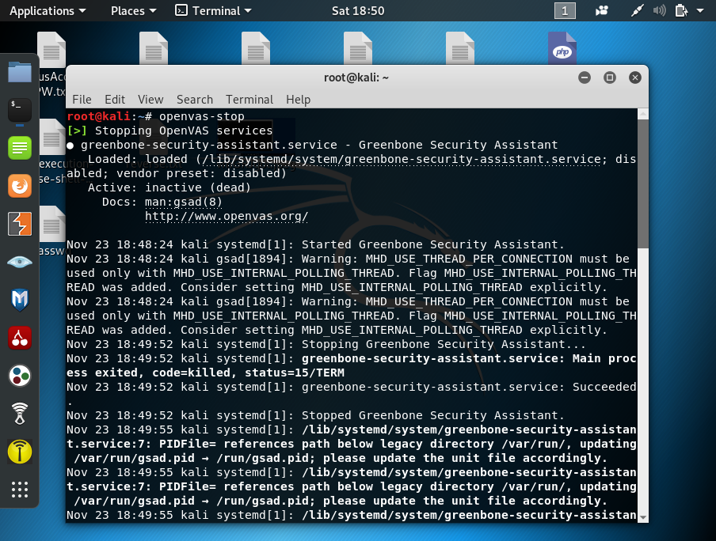This screenshot has width=716, height=541.
Task: Click the terminal scrollbar down arrow
Action: (x=643, y=517)
